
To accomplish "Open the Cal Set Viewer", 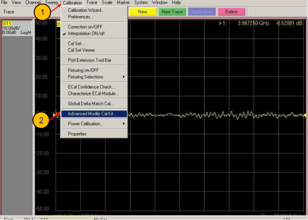I will point(81,50).
